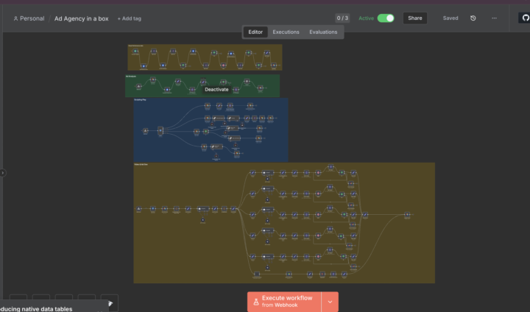530x312 pixels.
Task: Select the Editor tab
Action: coord(255,32)
